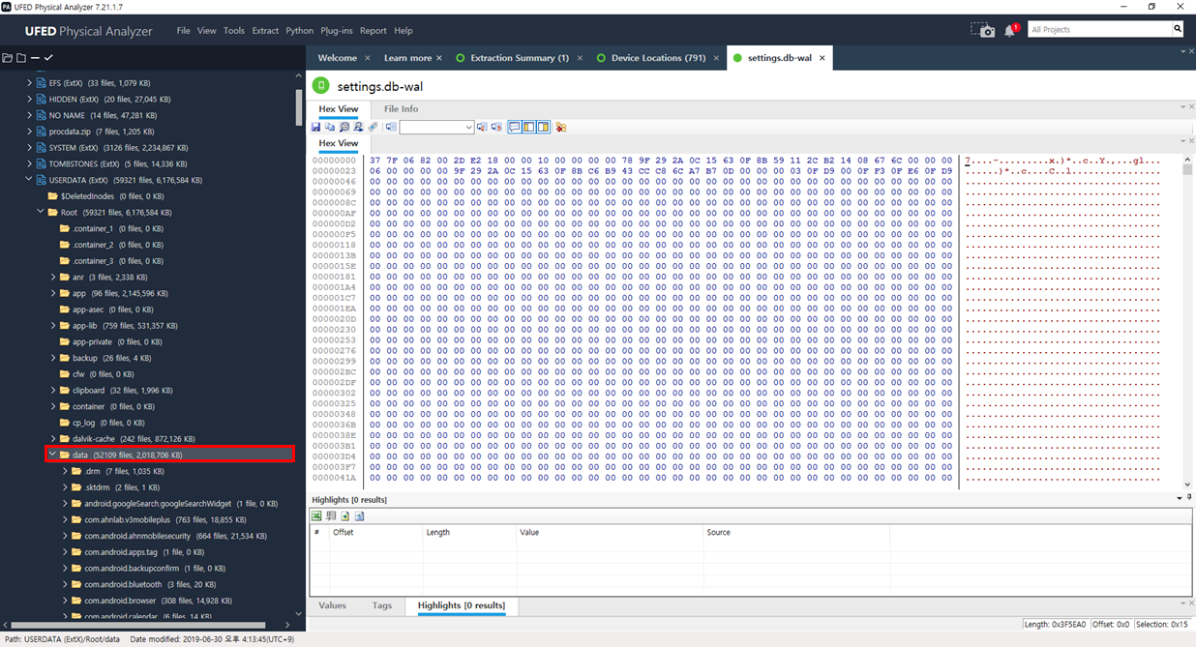
Task: Close the settings.db-wal tab
Action: tap(822, 58)
